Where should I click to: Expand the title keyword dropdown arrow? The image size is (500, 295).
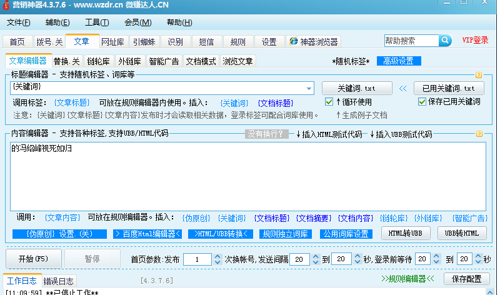pos(309,89)
